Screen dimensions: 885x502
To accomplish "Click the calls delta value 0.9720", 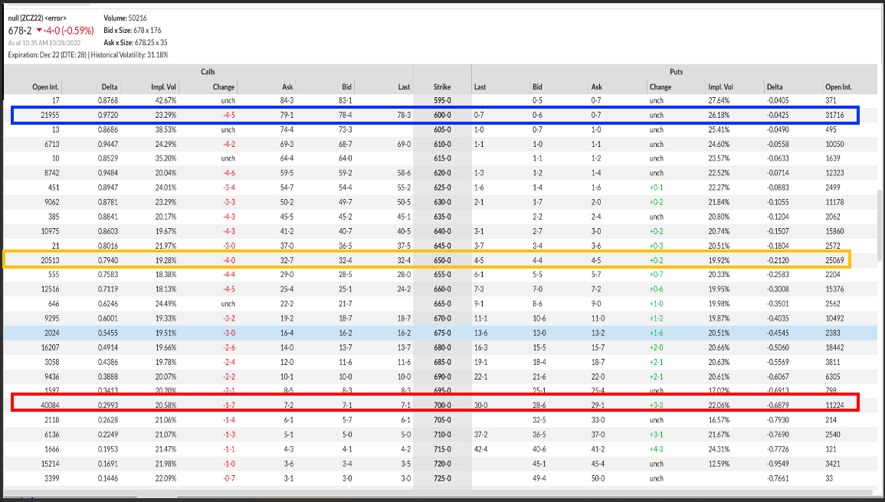I will [x=107, y=115].
